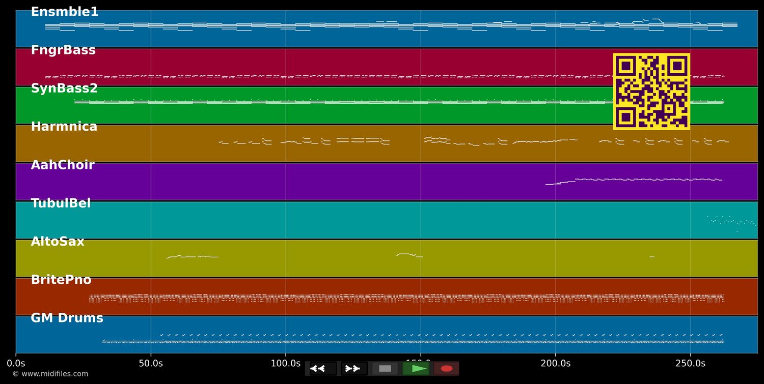
Task: Select the Ensmble1 track label
Action: 65,12
